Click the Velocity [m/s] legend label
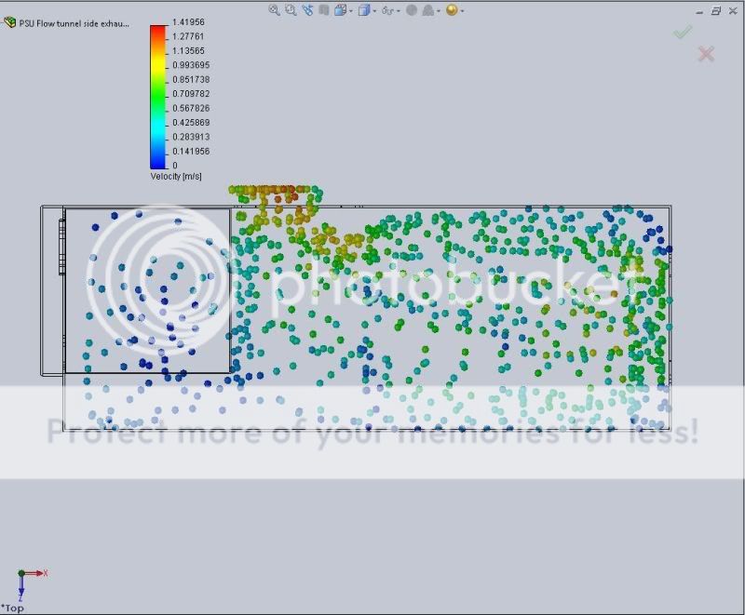 point(176,176)
